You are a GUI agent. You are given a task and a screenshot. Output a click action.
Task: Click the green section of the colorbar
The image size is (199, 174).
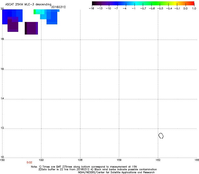tap(155, 3)
